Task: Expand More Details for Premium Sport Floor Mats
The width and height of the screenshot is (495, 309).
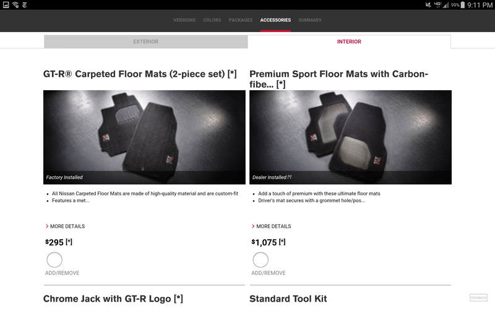Action: point(272,226)
